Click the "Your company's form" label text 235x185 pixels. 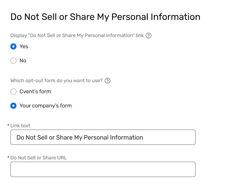pos(46,105)
